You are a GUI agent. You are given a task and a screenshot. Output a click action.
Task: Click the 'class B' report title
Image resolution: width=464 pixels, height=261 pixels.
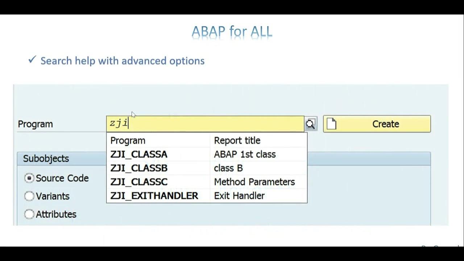point(228,168)
